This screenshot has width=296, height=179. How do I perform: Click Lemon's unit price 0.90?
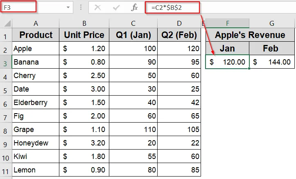(84, 170)
